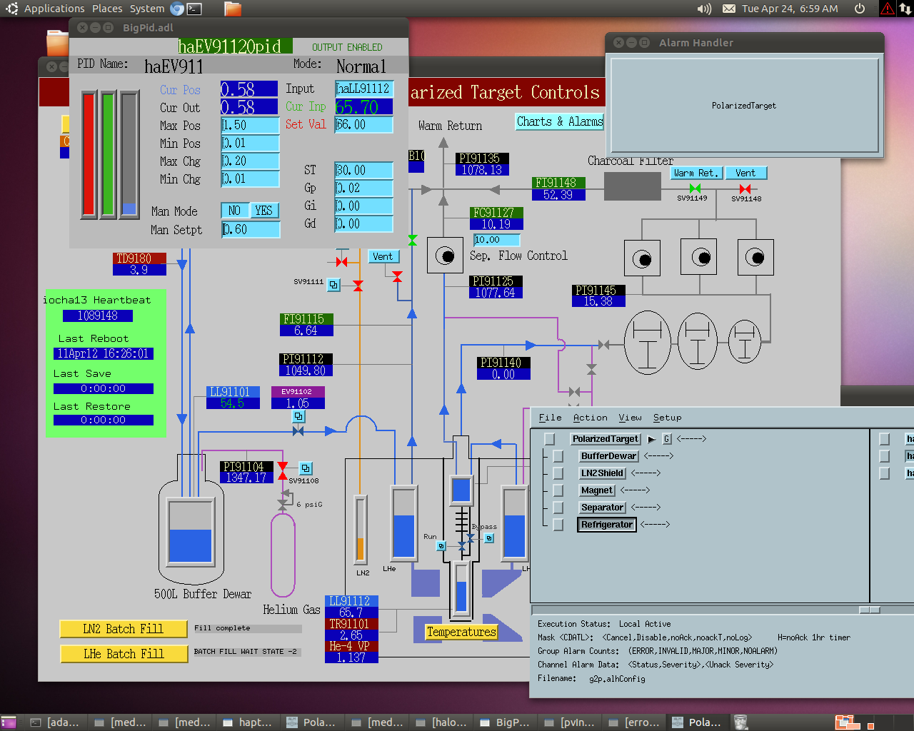Open the System menu
Screen dimensions: 914x731
[147, 9]
